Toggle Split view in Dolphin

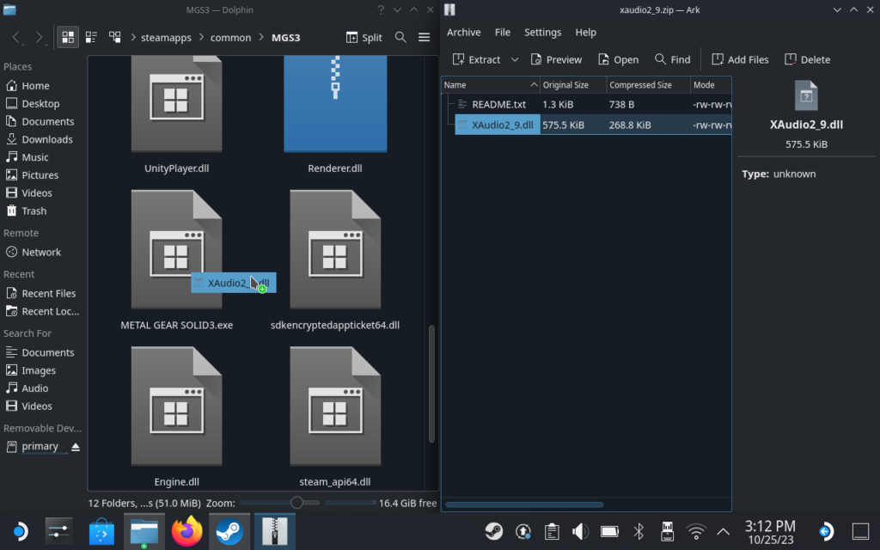tap(364, 38)
